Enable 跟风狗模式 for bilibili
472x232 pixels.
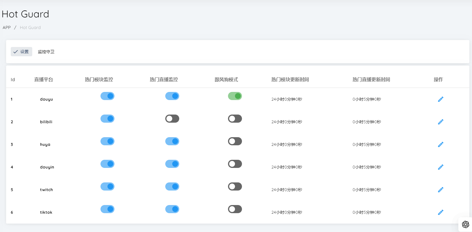pos(235,119)
